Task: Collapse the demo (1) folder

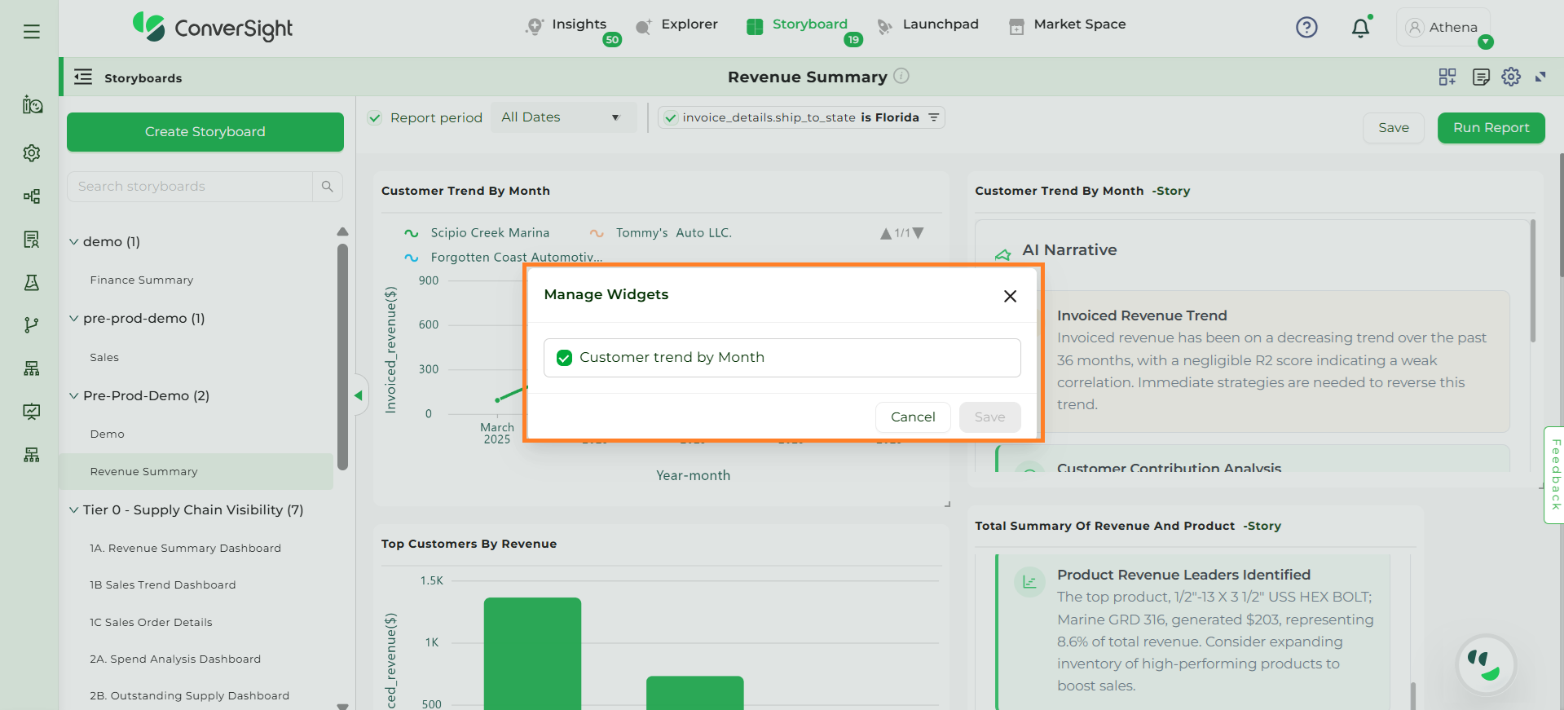Action: click(x=74, y=242)
